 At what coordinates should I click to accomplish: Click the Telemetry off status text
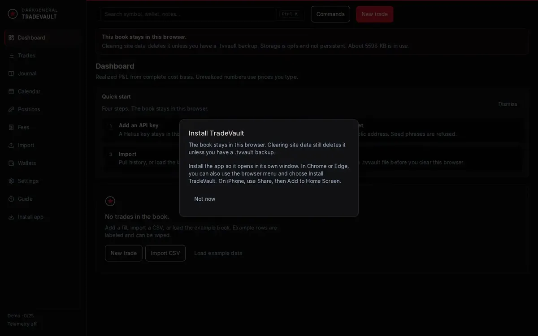[x=22, y=324]
